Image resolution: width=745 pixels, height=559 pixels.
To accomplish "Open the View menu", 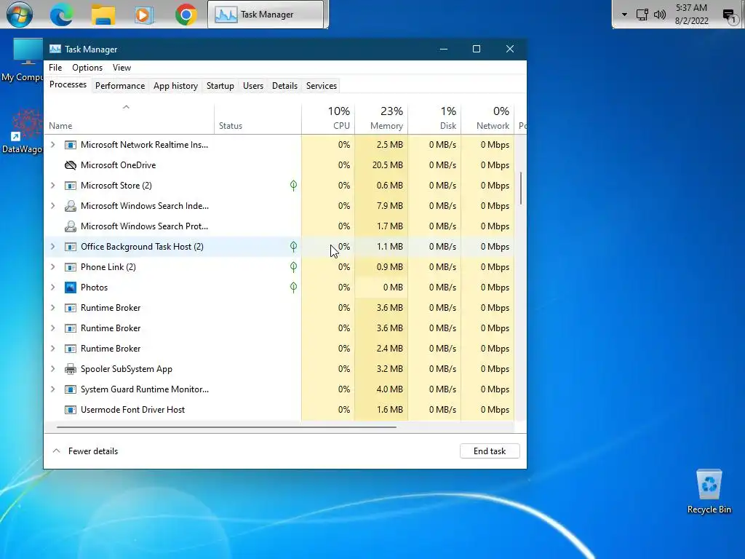I will tap(121, 68).
